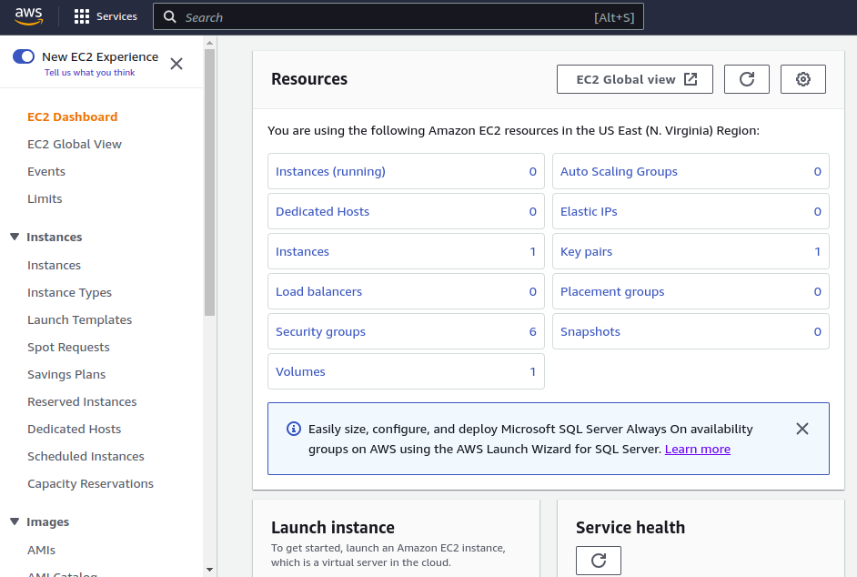The image size is (857, 577).
Task: Click the AWS logo home icon
Action: tap(29, 16)
